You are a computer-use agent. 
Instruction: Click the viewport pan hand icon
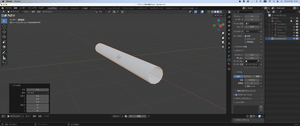(223, 38)
